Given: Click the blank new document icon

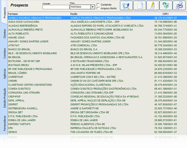Looking at the screenshot, I should point(140,5).
